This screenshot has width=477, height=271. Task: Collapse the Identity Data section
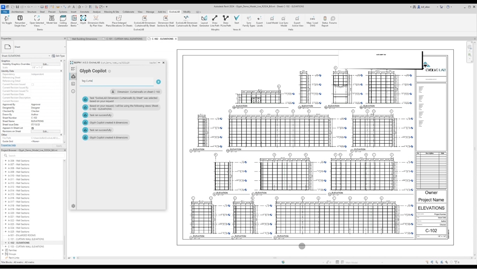coord(61,71)
